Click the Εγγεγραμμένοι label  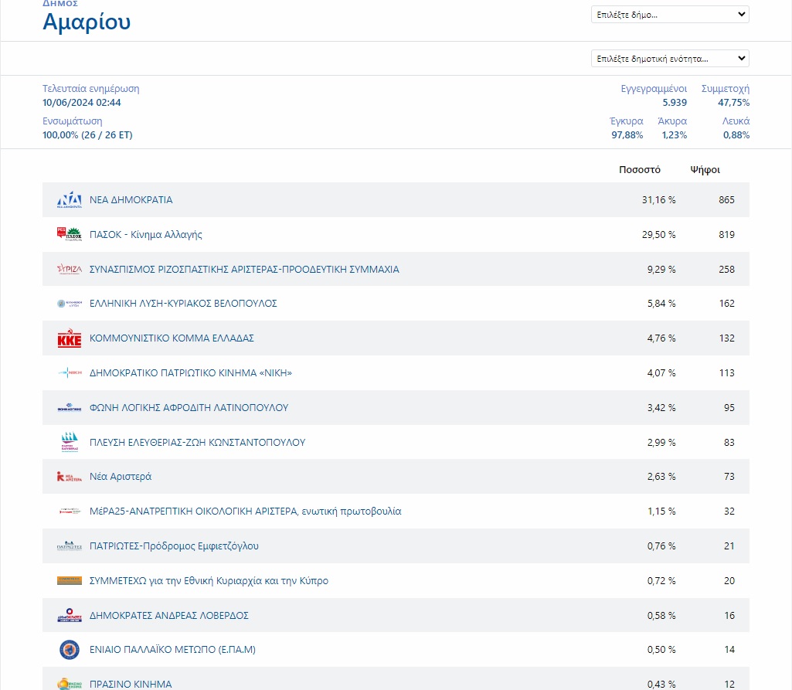654,89
